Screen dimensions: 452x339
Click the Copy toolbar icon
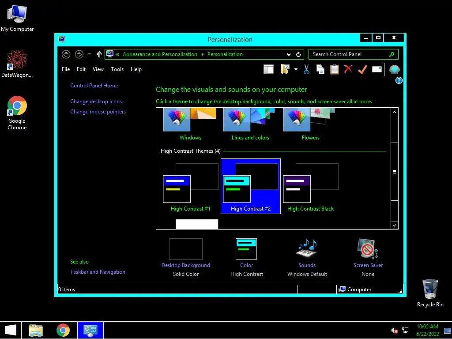pos(320,69)
